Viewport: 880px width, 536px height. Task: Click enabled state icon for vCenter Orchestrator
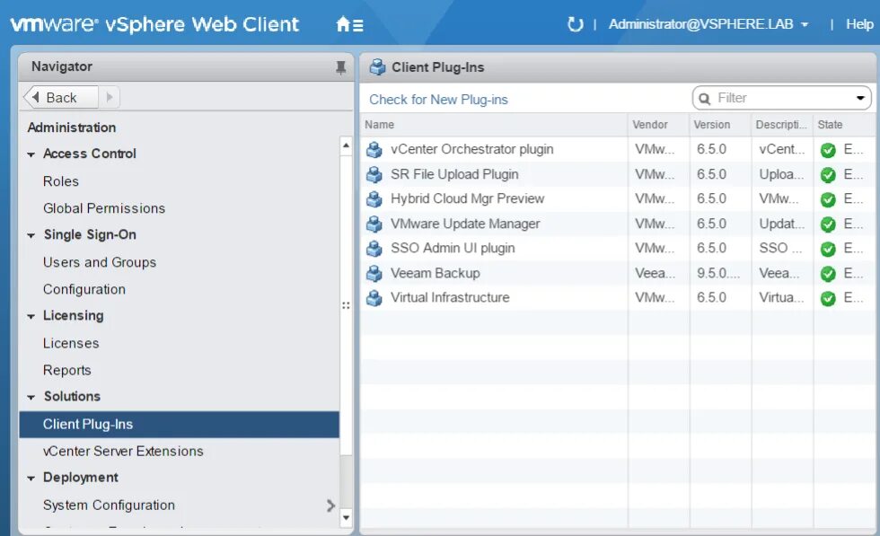tap(828, 150)
